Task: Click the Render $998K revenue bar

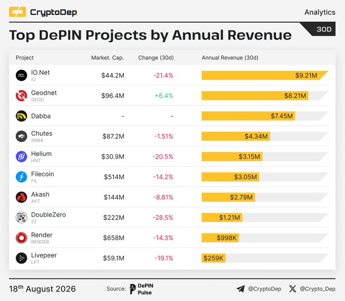Action: coord(220,238)
